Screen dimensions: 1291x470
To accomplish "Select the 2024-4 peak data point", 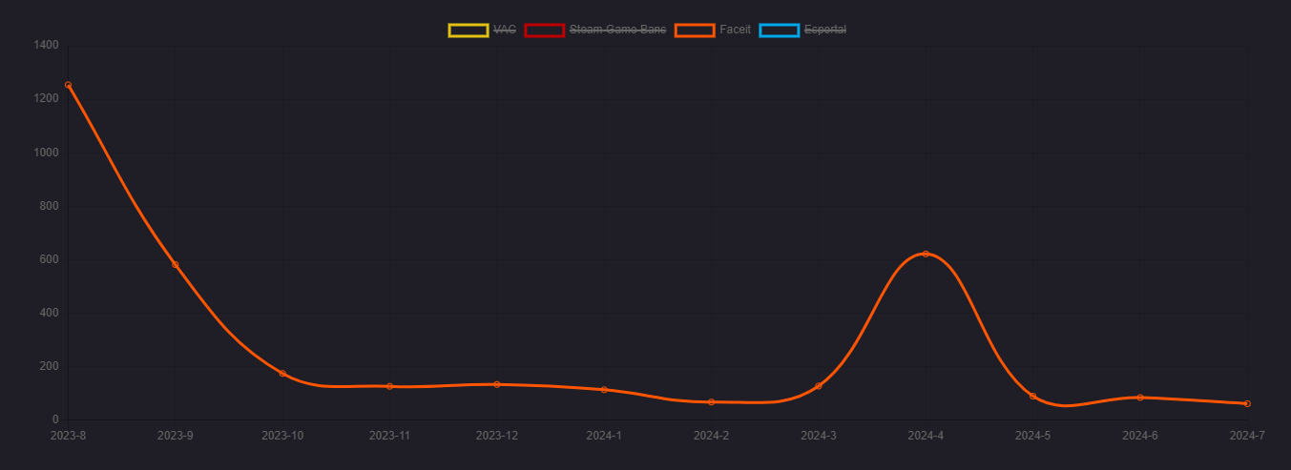I will point(926,254).
